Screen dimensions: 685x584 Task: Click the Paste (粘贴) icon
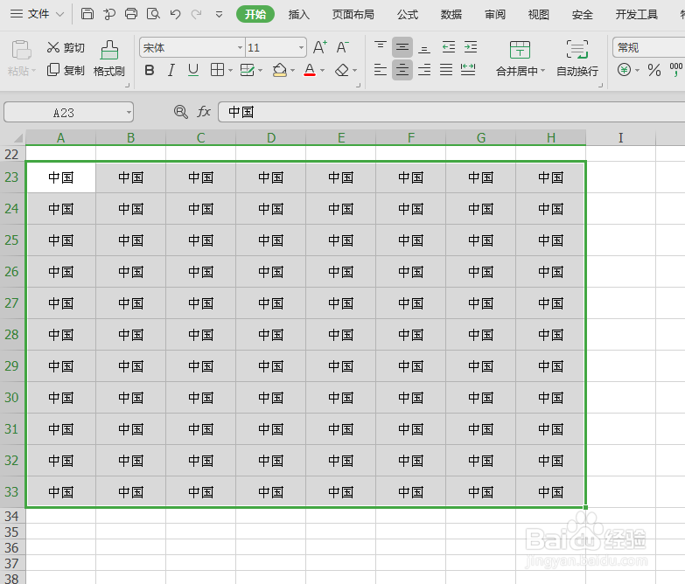coord(21,50)
